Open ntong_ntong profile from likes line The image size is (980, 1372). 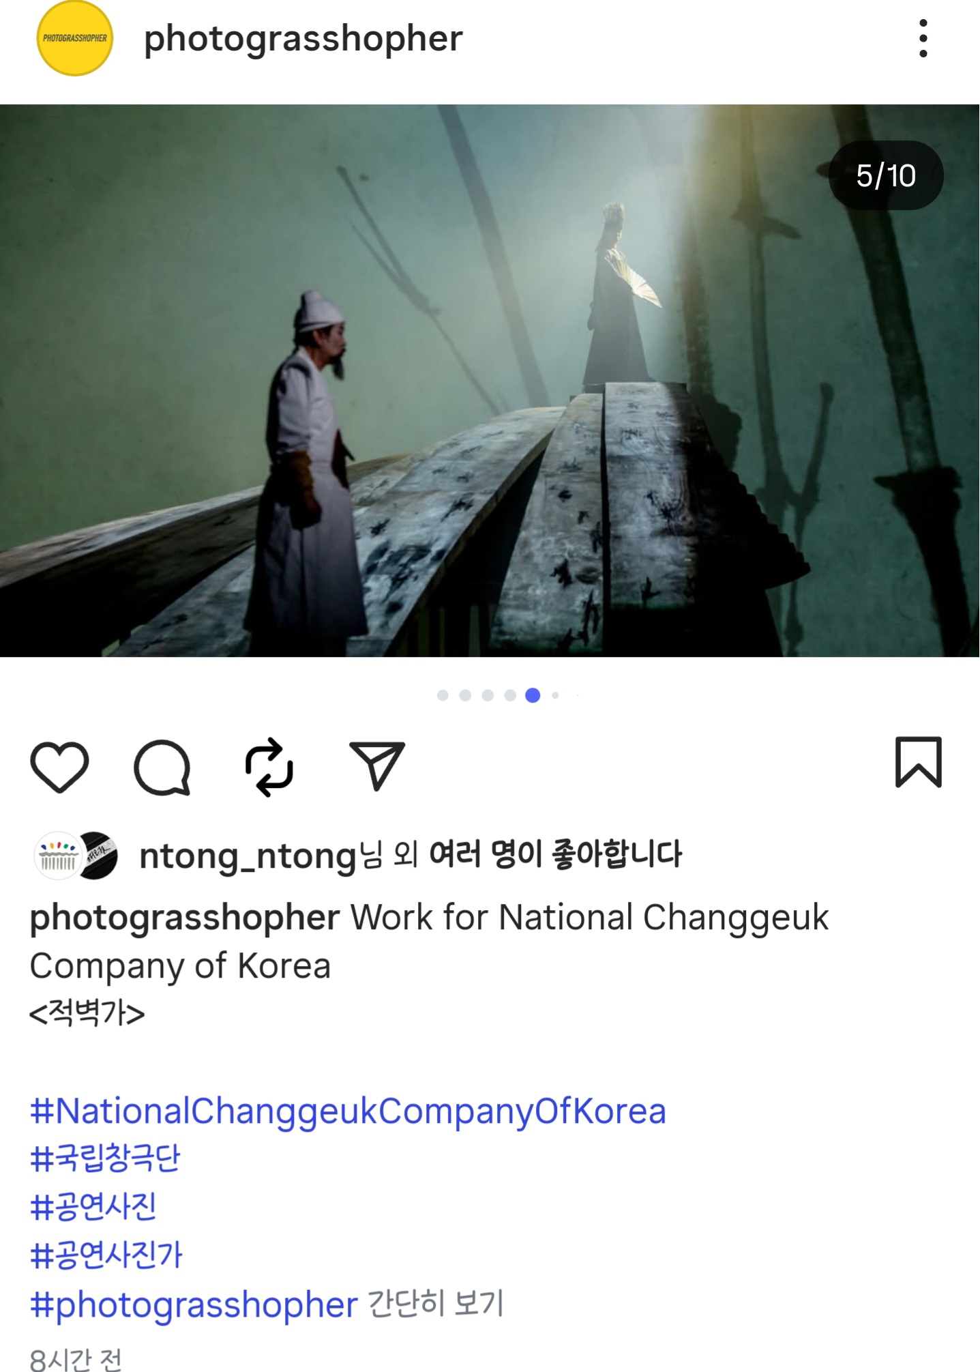tap(248, 856)
